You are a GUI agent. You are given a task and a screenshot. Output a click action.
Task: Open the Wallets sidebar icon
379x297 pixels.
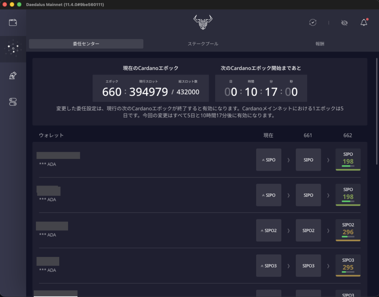pyautogui.click(x=13, y=23)
